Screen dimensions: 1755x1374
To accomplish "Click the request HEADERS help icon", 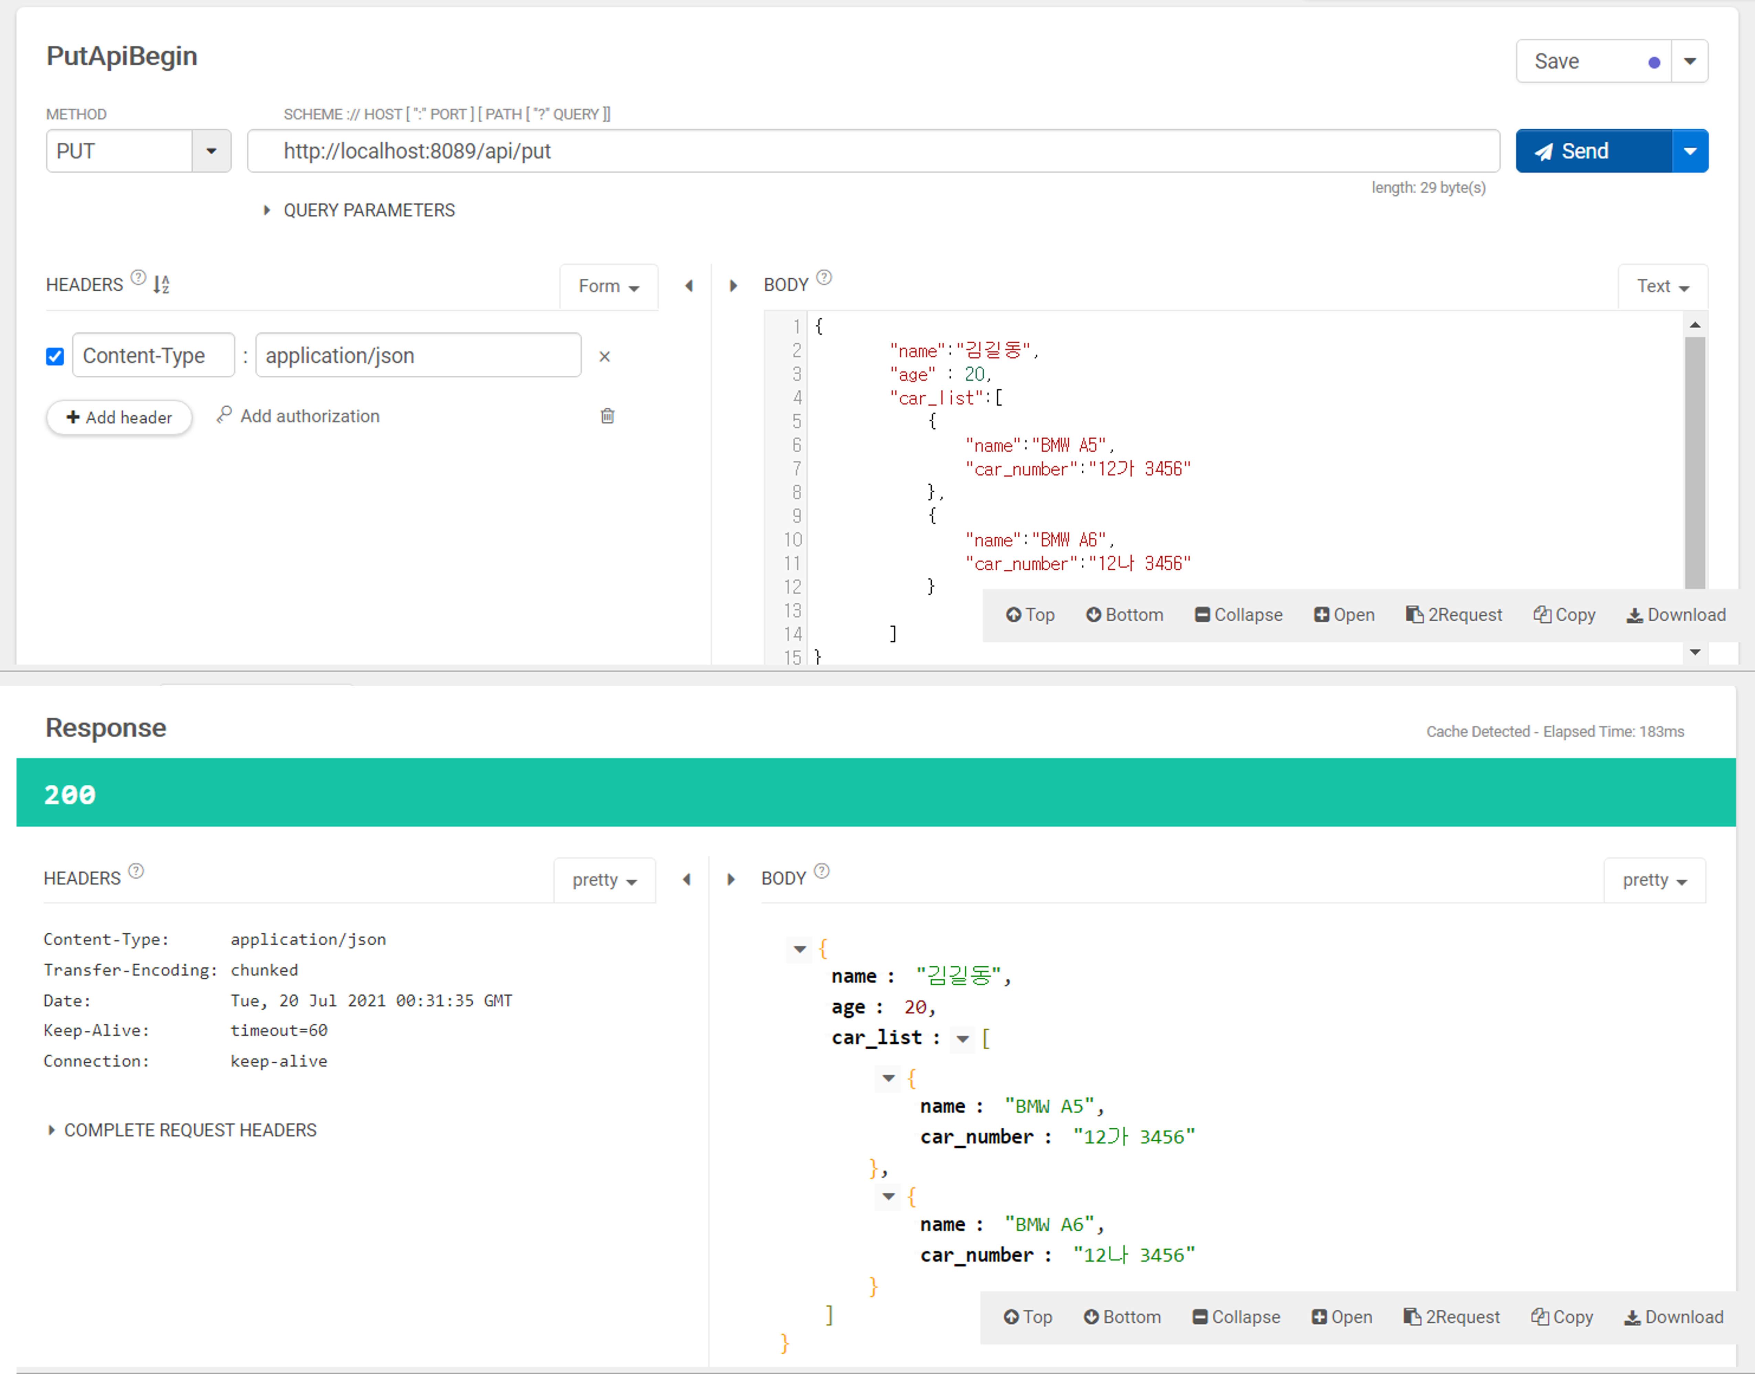I will point(138,278).
